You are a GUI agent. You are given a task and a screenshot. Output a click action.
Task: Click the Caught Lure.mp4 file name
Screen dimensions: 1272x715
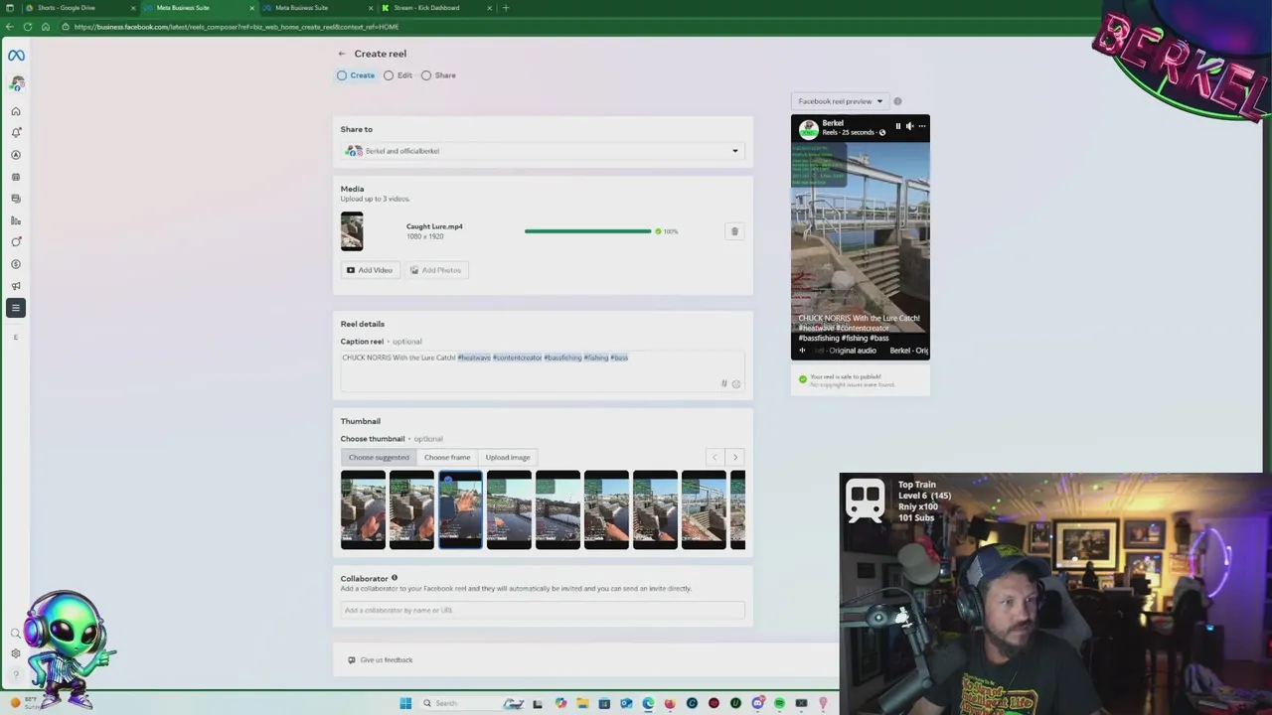[x=434, y=226]
